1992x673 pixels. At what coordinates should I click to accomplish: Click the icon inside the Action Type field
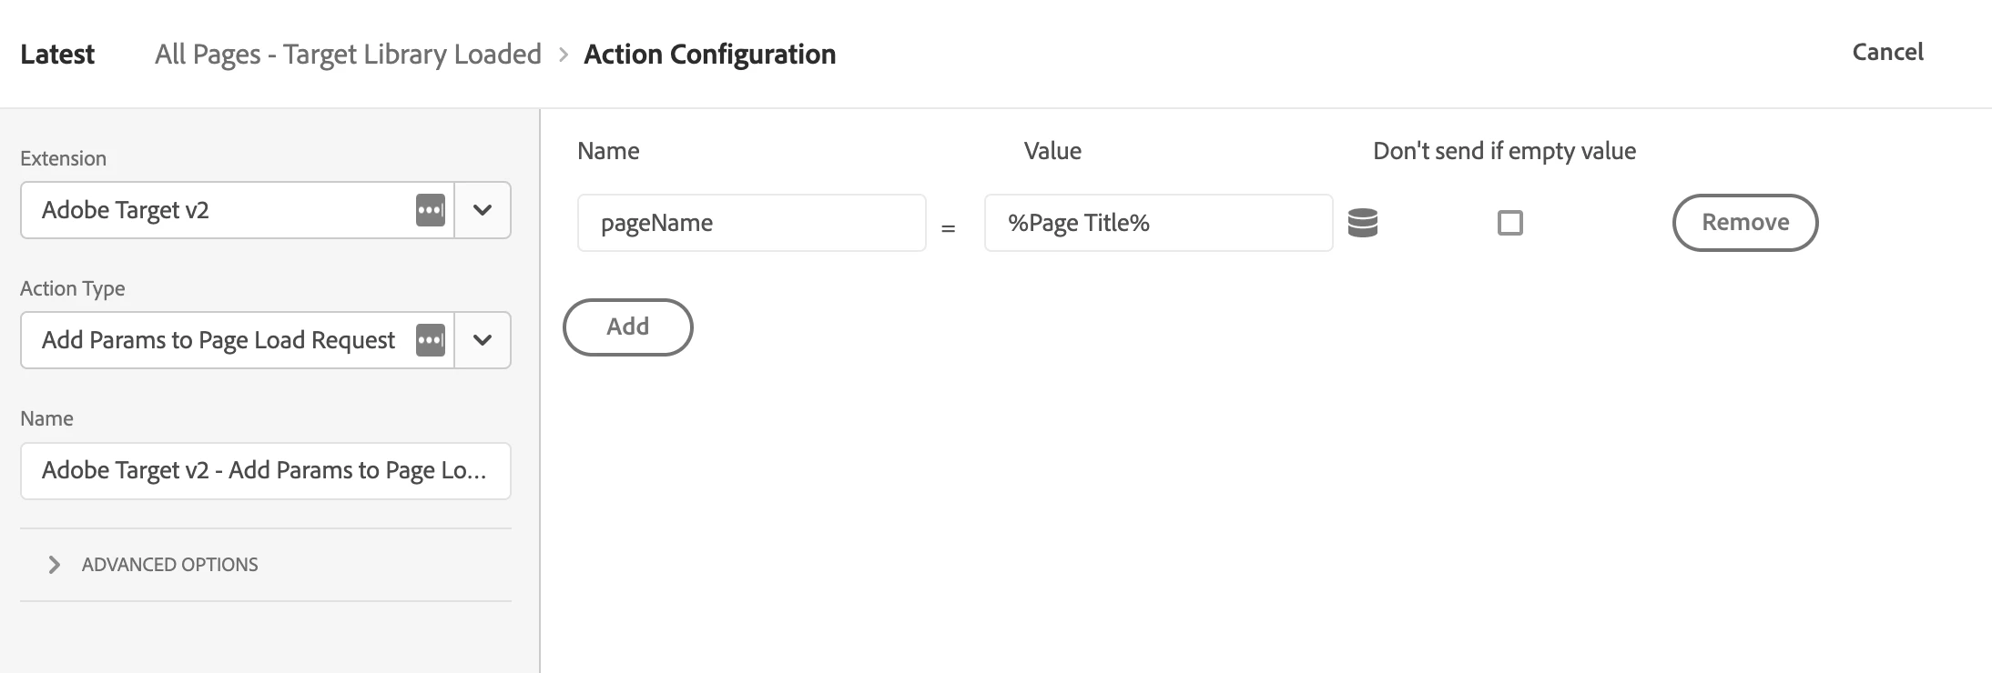click(x=430, y=340)
